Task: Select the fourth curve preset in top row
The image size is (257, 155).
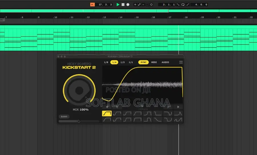Action: (137, 114)
